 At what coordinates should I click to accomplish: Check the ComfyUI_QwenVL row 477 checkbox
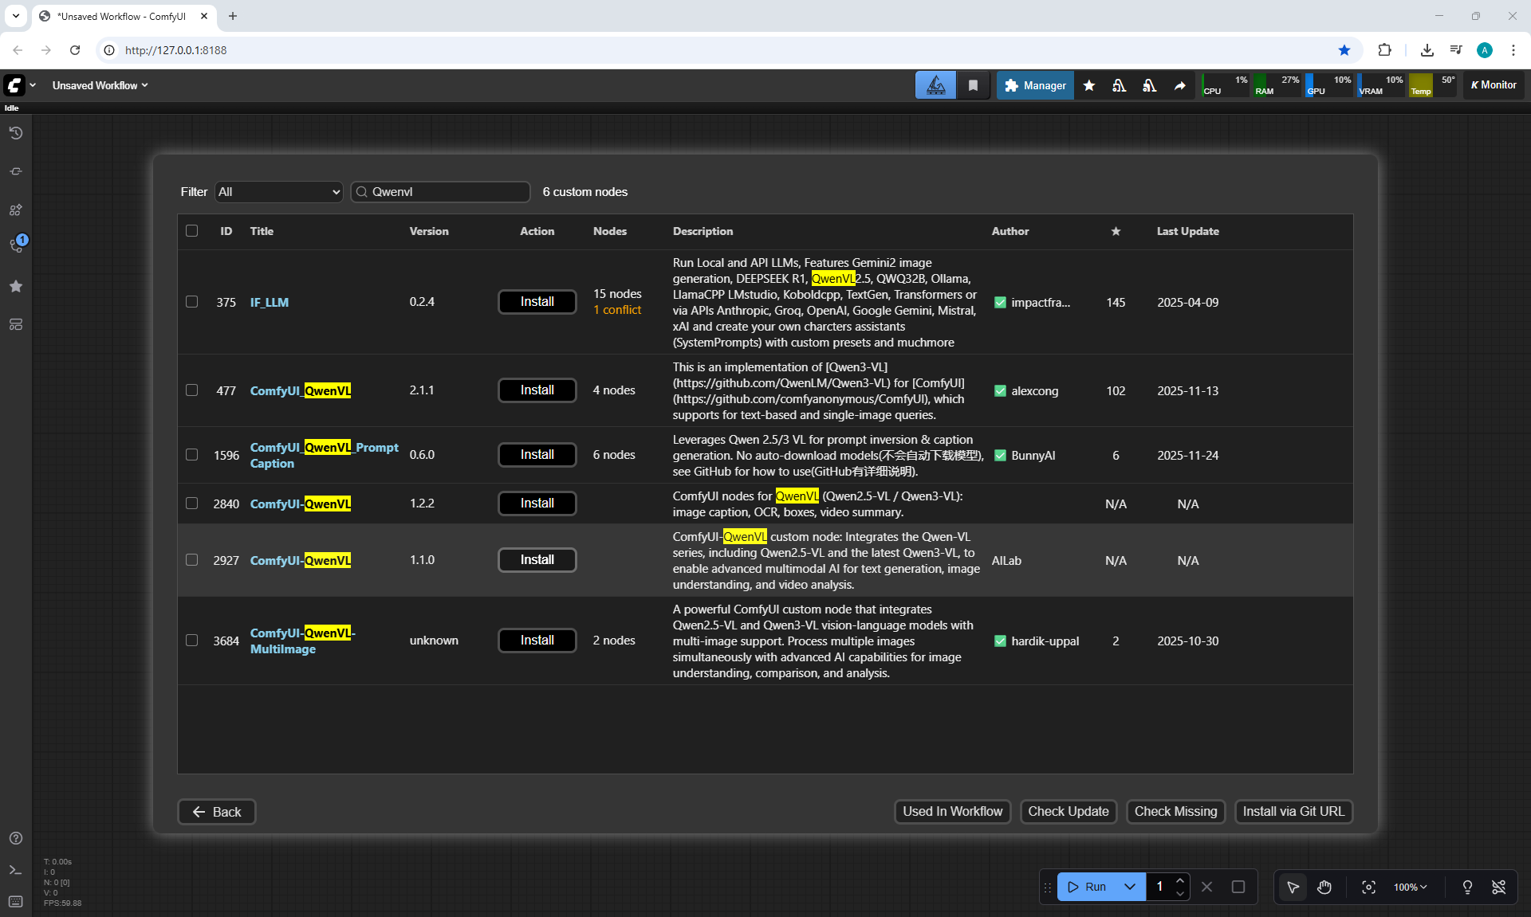191,390
